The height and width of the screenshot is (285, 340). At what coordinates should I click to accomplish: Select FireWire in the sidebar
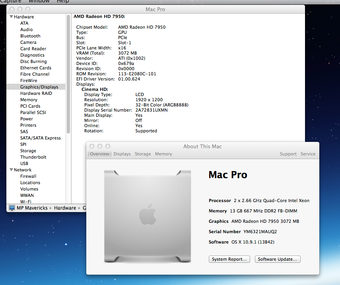click(29, 81)
